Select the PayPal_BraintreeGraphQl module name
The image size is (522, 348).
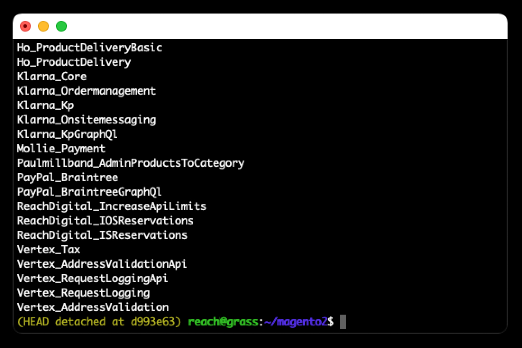[x=89, y=192]
